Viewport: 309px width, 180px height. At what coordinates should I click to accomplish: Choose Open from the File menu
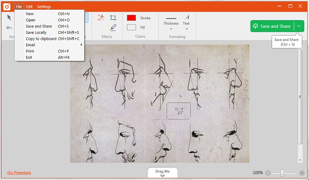49,20
